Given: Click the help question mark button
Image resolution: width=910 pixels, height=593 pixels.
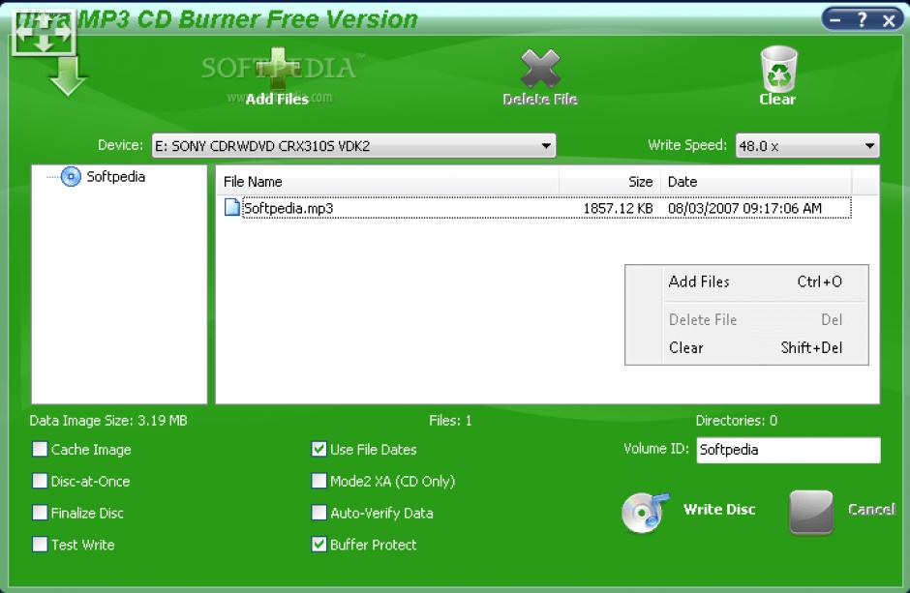Looking at the screenshot, I should tap(863, 20).
